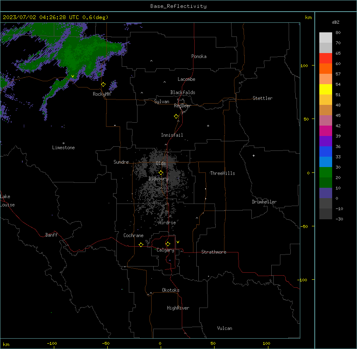This screenshot has width=357, height=349.
Task: Click the RedDeer label
Action: [182, 106]
